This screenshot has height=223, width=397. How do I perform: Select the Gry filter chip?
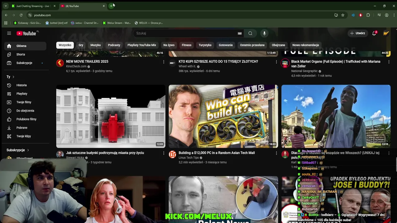(81, 45)
